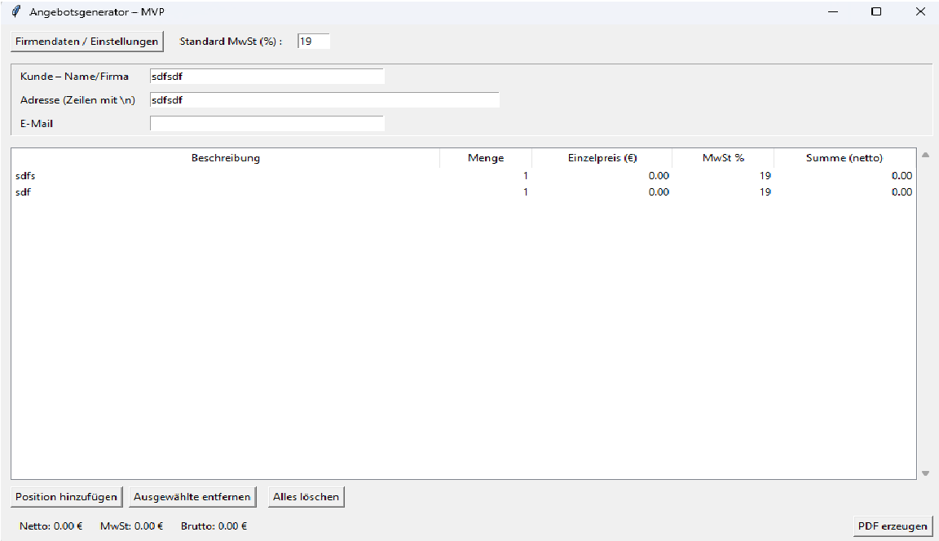
Task: Click the Summe (netto) column header
Action: tap(844, 158)
